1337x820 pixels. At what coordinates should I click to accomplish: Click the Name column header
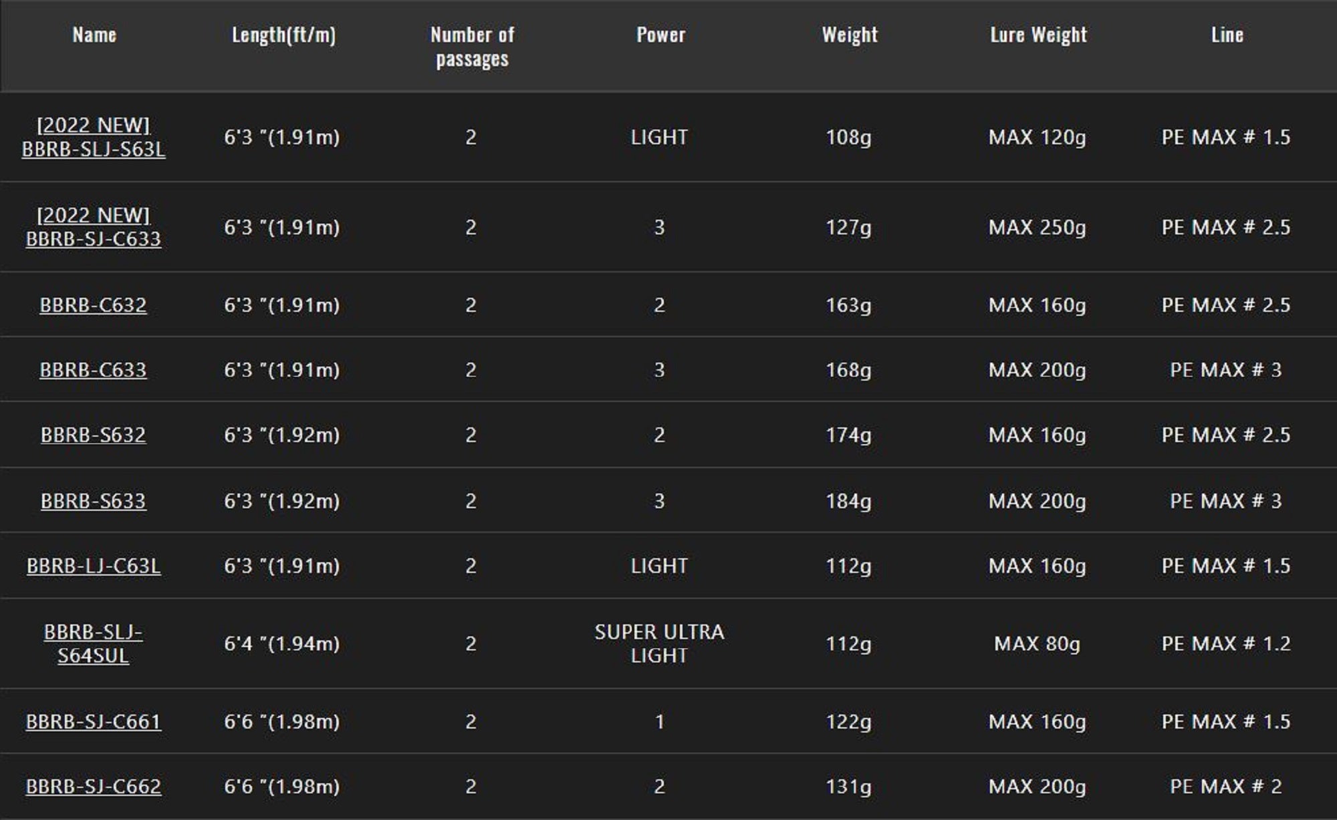tap(94, 35)
